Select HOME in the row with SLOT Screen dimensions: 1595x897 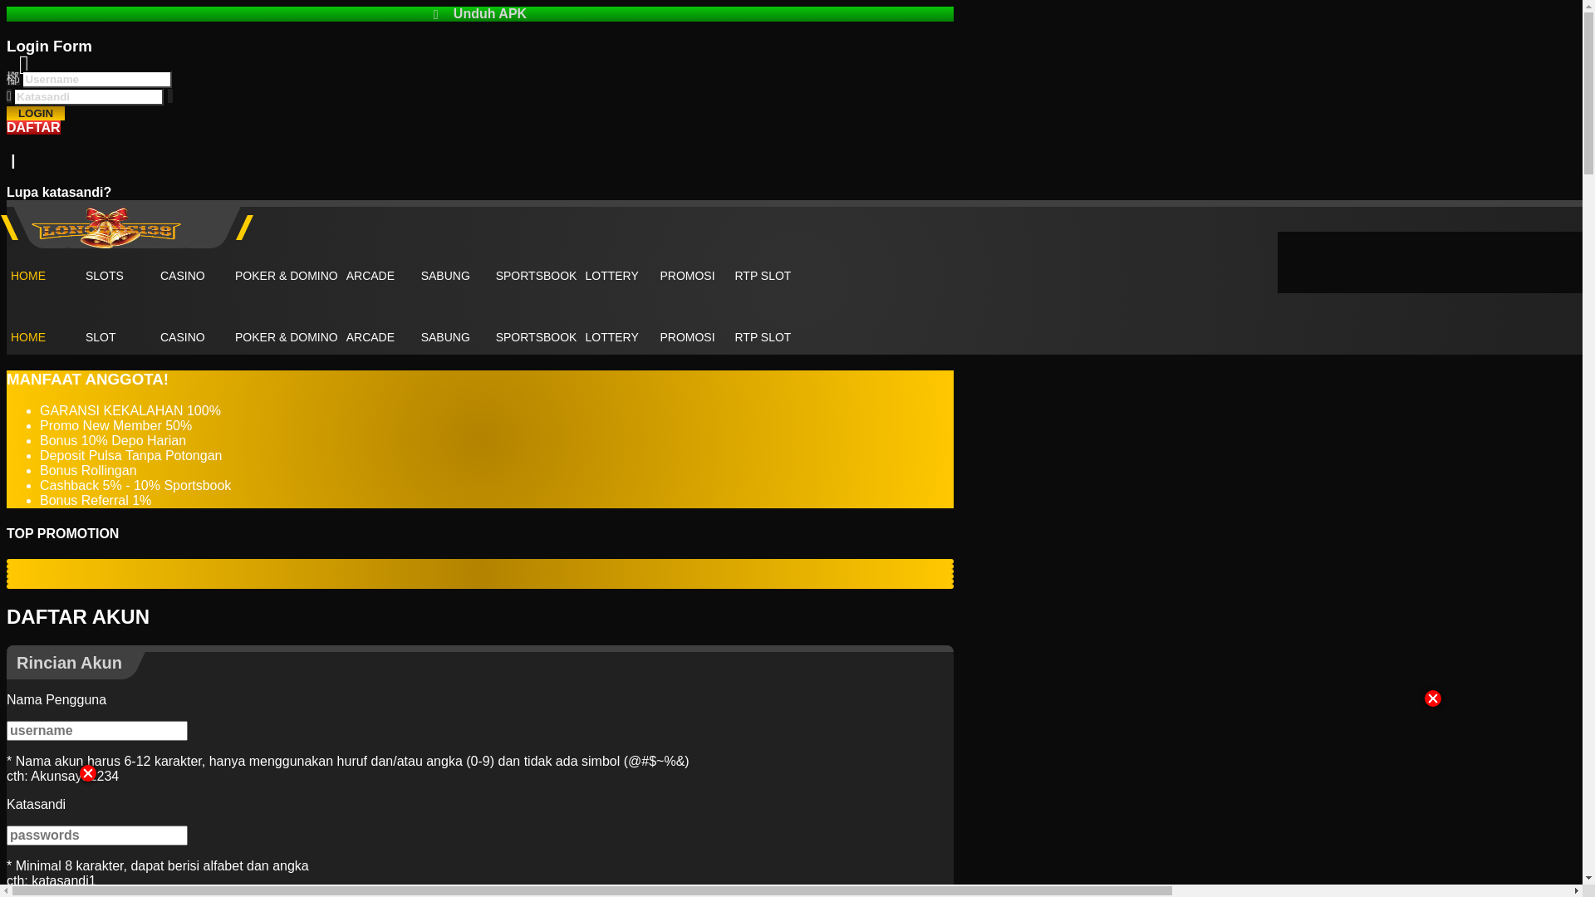click(x=28, y=337)
